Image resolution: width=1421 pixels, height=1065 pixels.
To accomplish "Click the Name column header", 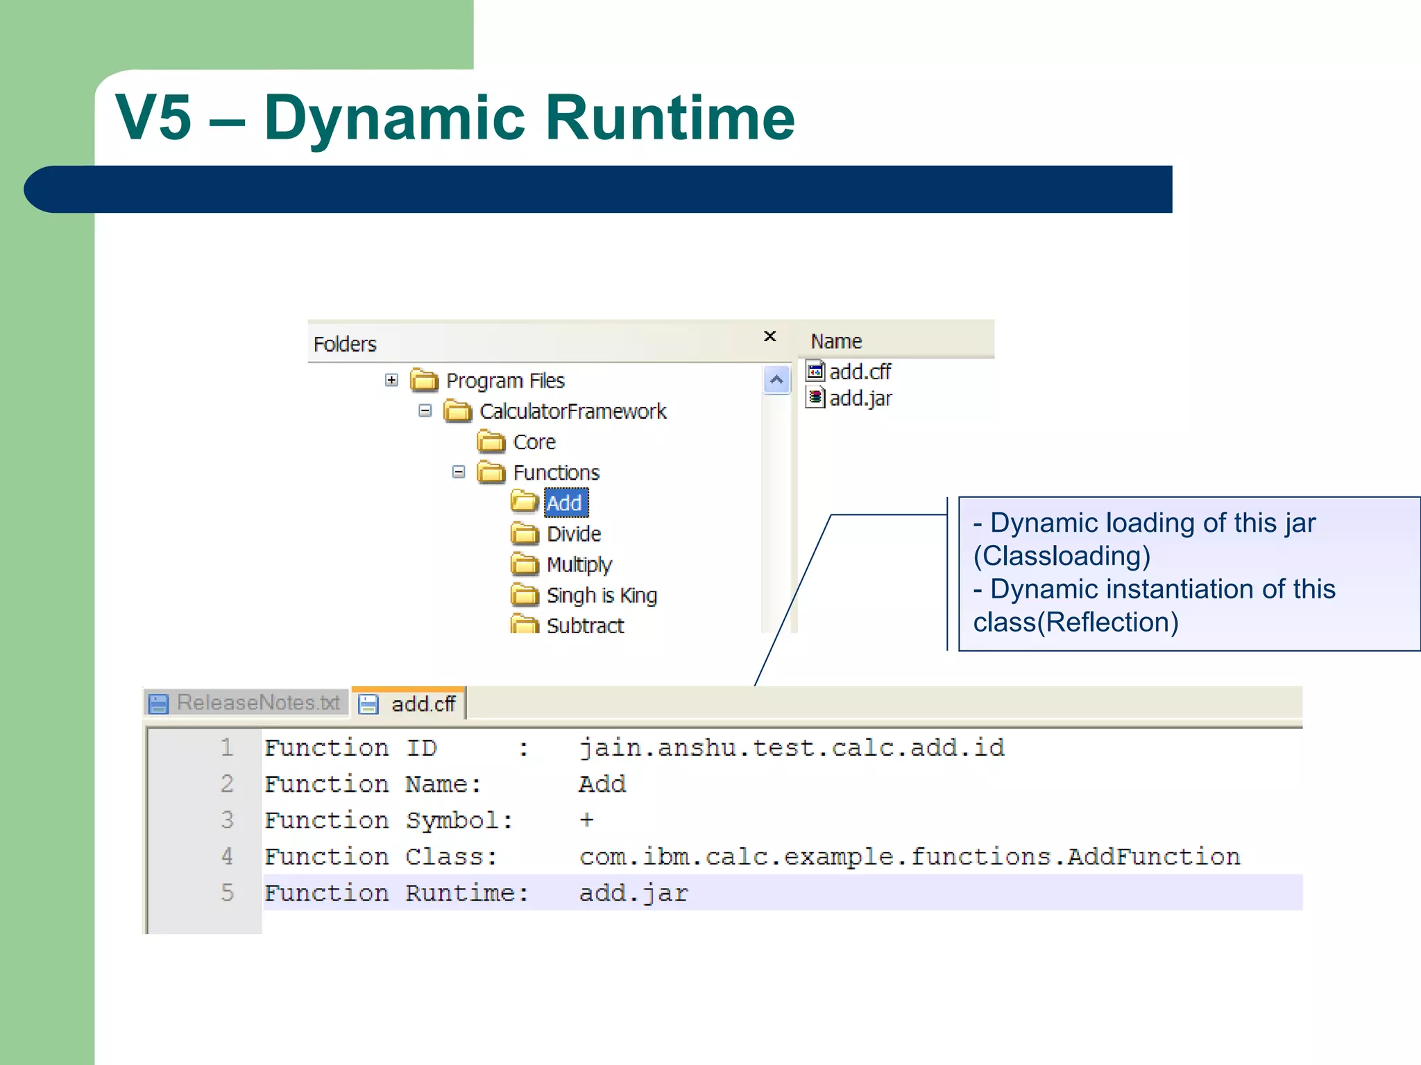I will click(836, 341).
